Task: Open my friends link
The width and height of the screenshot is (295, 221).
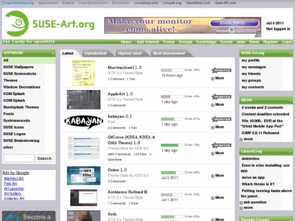Action: 251,74
